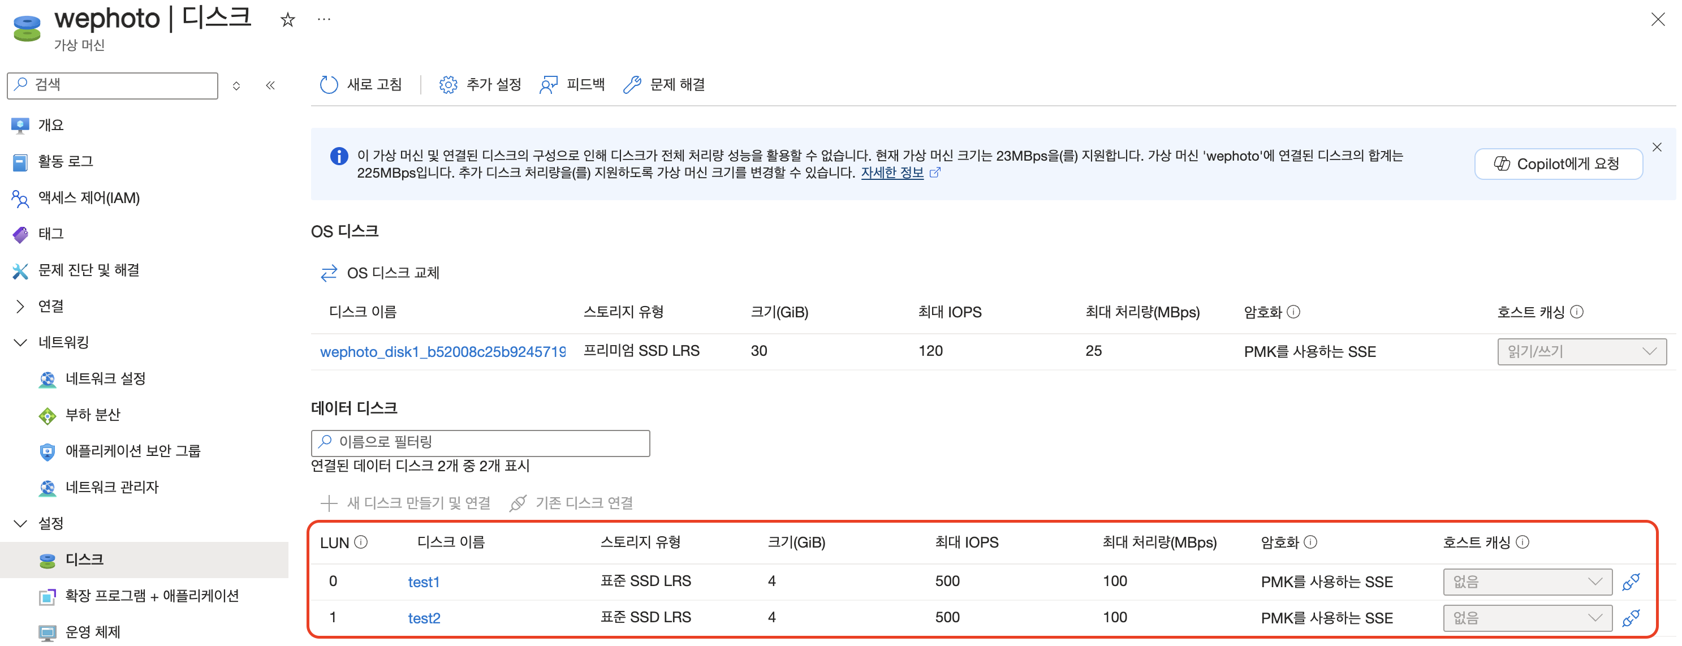The image size is (1682, 646).
Task: Open the wephoto_disk1 OS disk link
Action: click(x=442, y=351)
